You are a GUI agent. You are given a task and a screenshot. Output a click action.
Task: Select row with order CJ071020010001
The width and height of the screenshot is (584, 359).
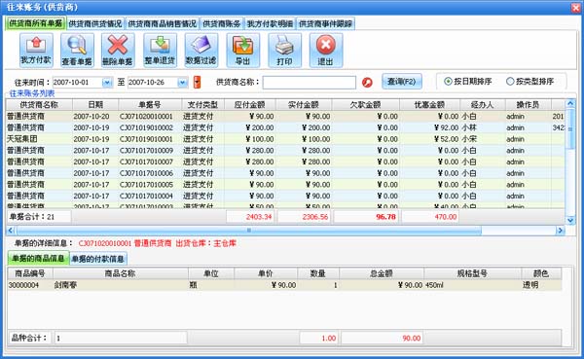tap(285, 116)
